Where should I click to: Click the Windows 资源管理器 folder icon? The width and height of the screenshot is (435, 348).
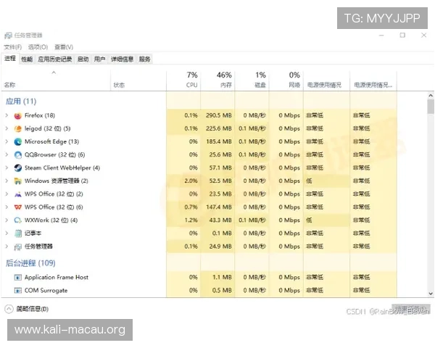[17, 181]
